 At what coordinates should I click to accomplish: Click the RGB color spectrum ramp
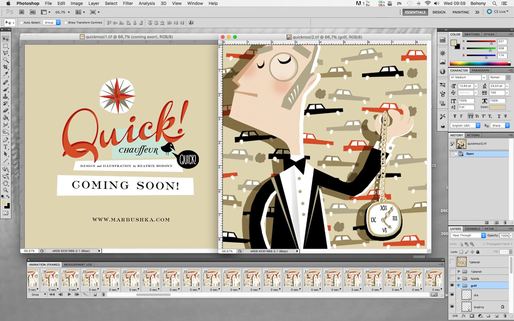coord(480,64)
